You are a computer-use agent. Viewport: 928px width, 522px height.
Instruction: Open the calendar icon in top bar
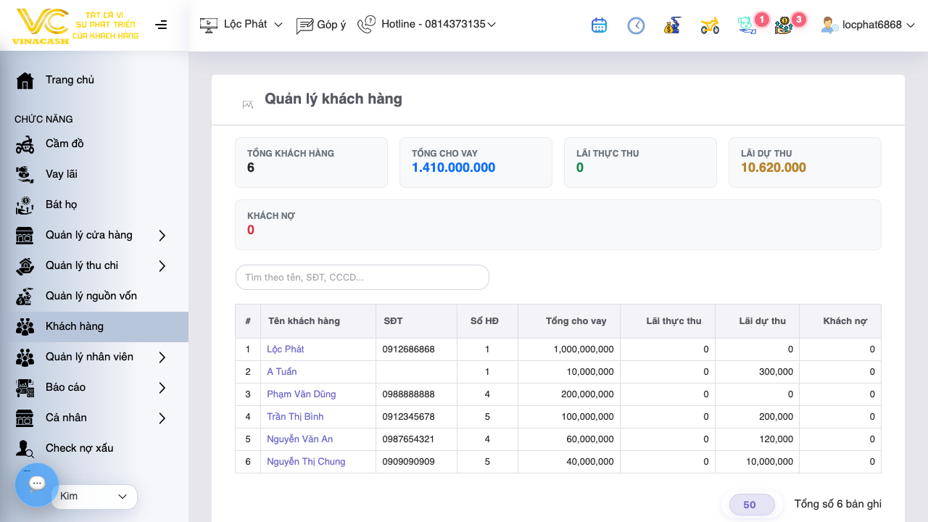[599, 25]
